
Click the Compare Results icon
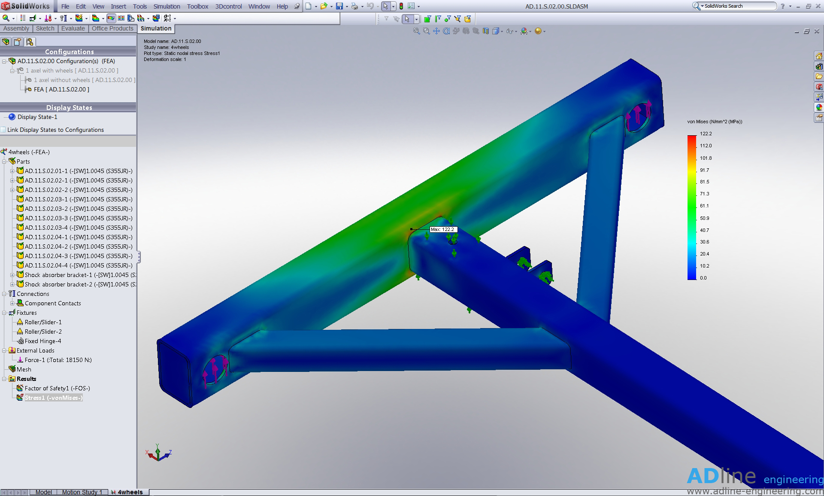click(121, 18)
